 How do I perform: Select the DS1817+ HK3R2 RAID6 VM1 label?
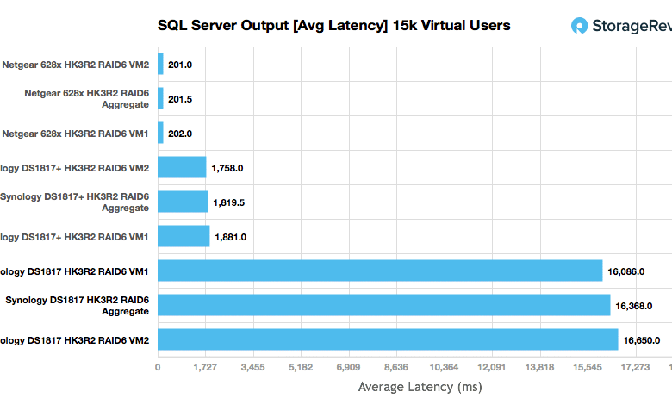tap(74, 237)
